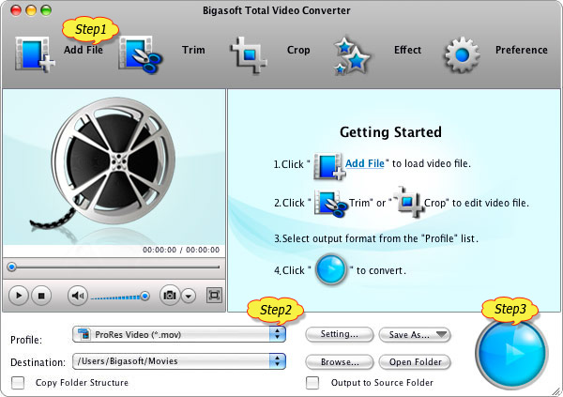Play the video preview

18,296
